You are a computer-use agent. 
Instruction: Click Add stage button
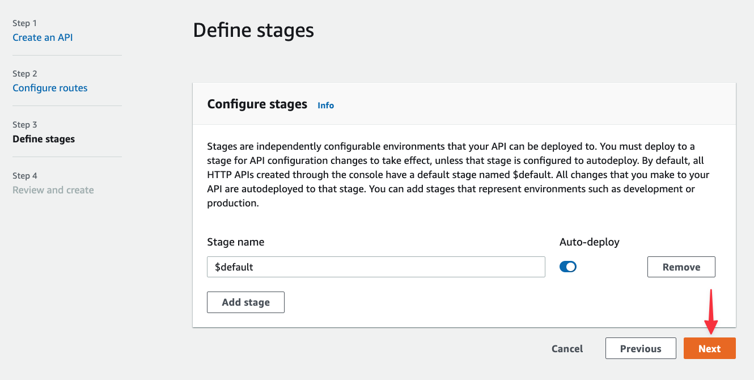click(245, 302)
